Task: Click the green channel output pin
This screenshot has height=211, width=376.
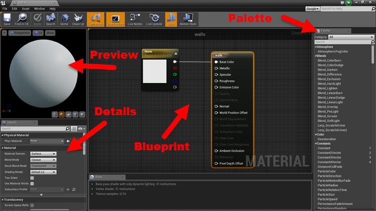Action: pyautogui.click(x=175, y=74)
